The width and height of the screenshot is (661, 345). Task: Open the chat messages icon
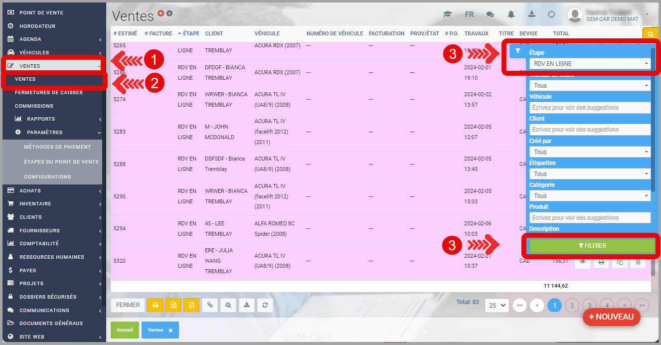pyautogui.click(x=490, y=14)
